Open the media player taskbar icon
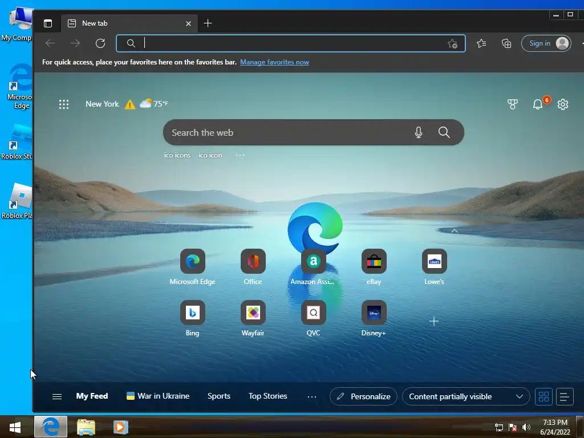This screenshot has height=438, width=584. (120, 427)
